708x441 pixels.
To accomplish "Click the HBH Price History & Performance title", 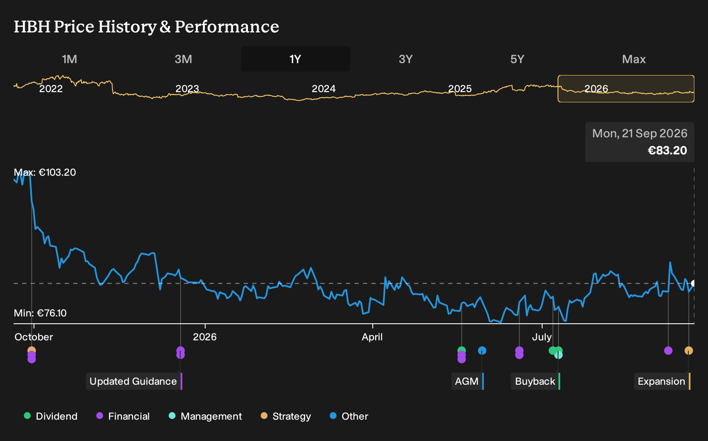I will [x=147, y=26].
